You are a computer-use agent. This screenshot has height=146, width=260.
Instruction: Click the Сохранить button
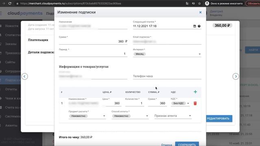point(187,144)
